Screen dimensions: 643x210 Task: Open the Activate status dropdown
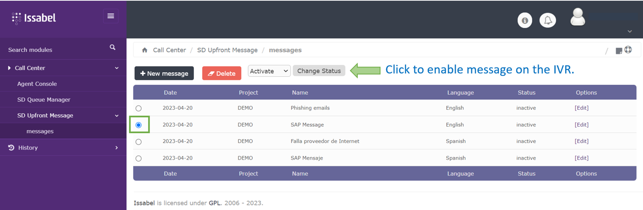pos(269,71)
